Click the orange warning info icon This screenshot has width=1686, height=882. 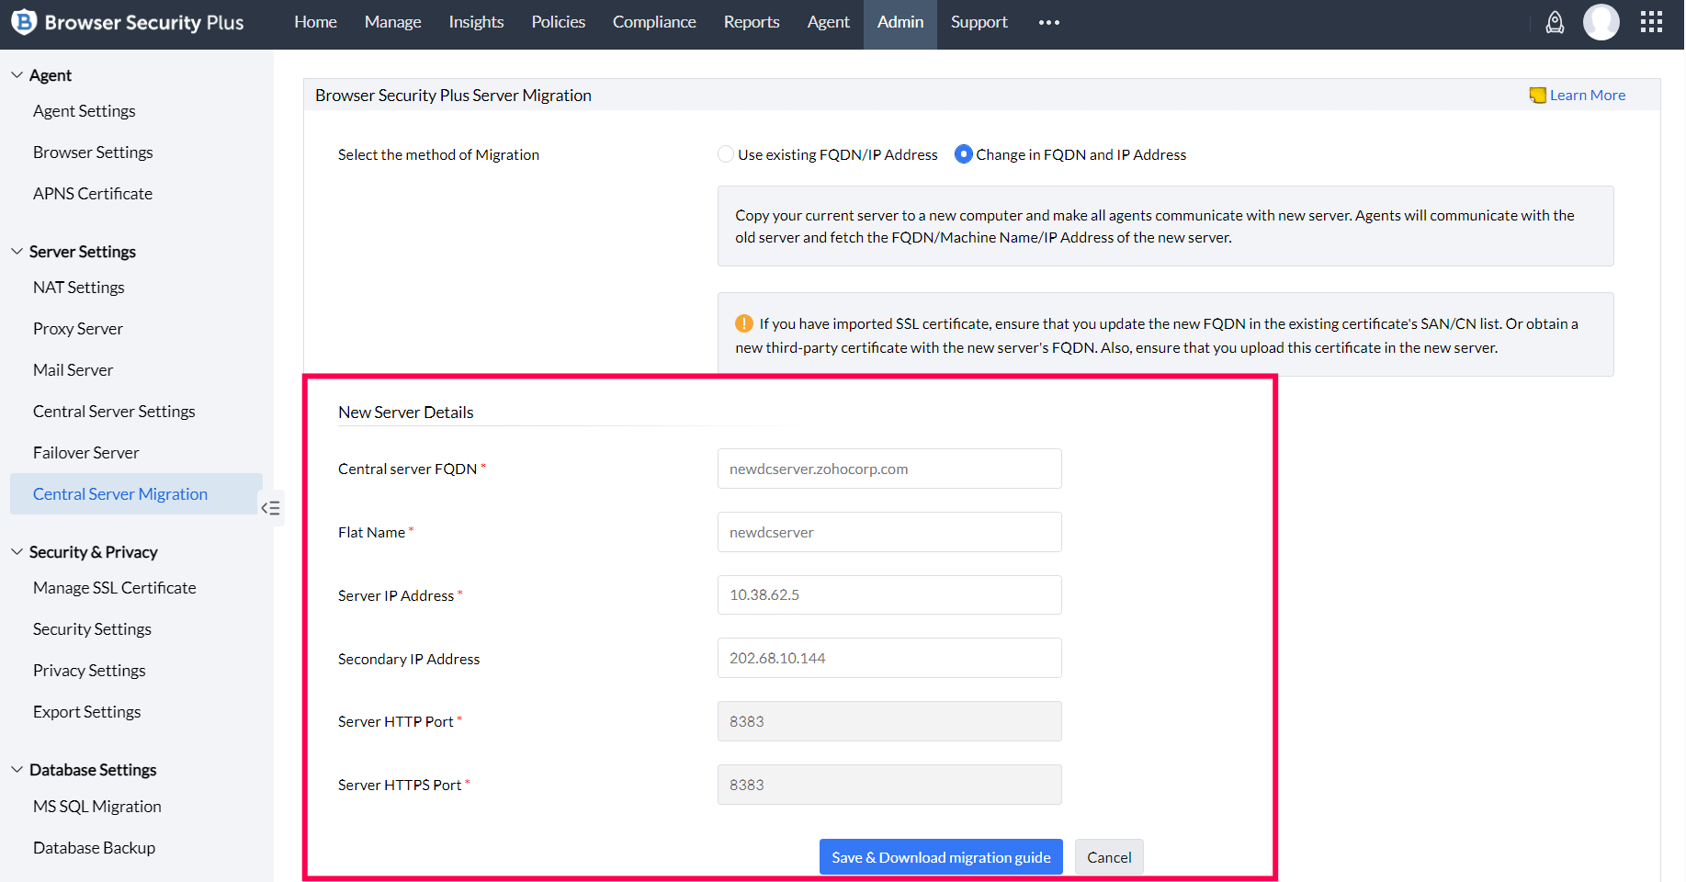click(744, 323)
